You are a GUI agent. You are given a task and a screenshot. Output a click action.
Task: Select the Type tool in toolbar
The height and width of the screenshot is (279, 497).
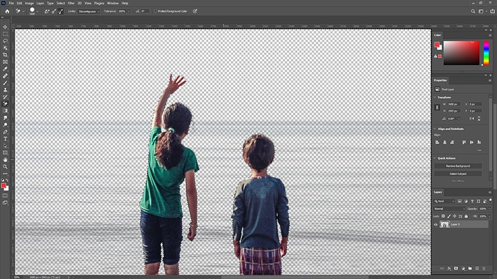point(5,139)
